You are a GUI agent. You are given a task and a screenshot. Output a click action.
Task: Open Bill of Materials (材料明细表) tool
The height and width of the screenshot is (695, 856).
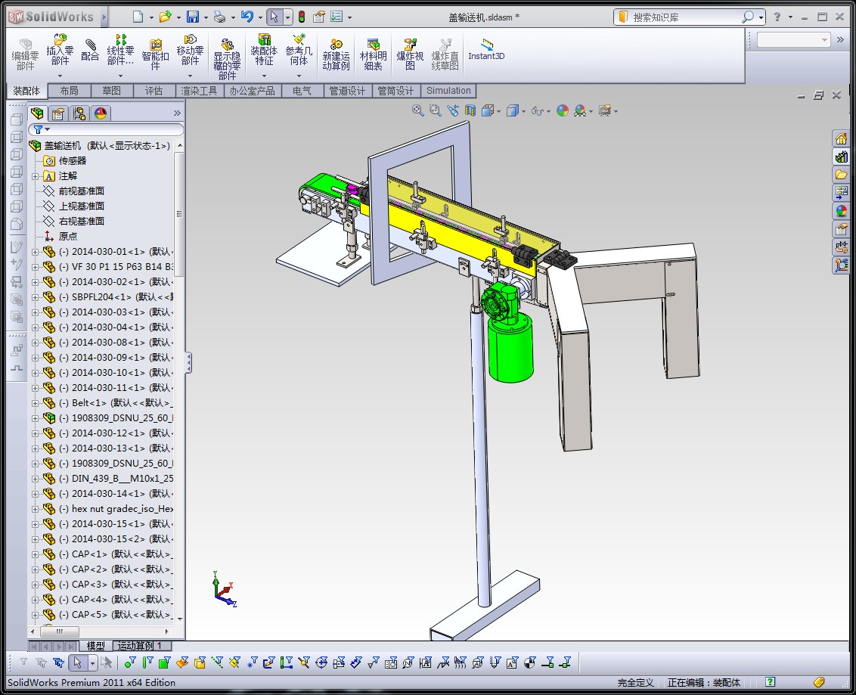coord(373,54)
